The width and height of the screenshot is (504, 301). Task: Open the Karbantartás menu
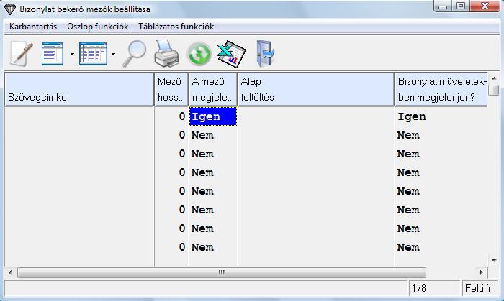click(33, 27)
